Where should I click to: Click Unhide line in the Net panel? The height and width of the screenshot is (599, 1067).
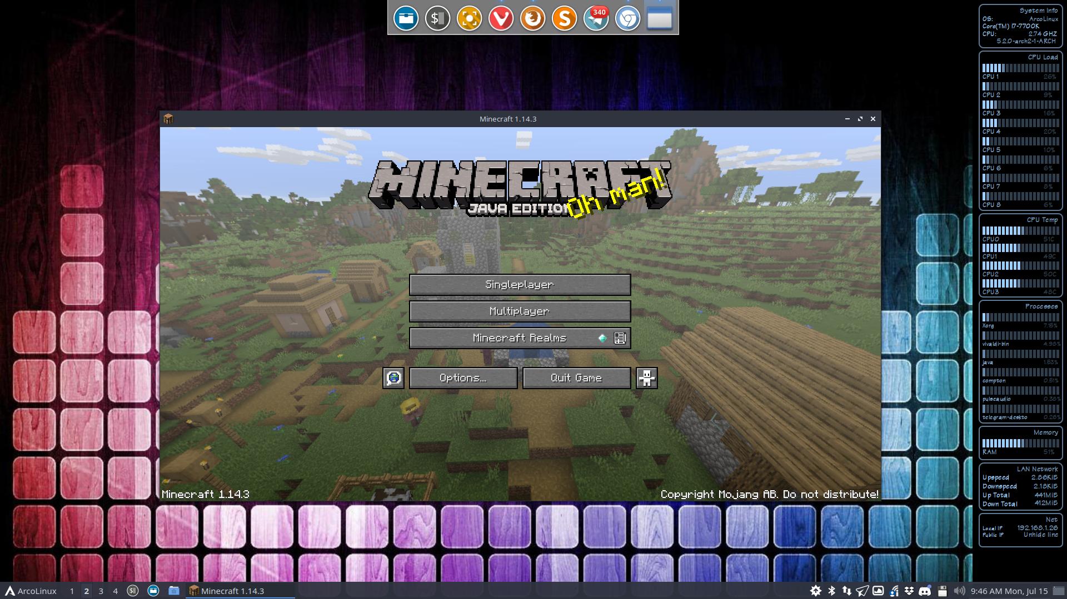pos(1039,535)
